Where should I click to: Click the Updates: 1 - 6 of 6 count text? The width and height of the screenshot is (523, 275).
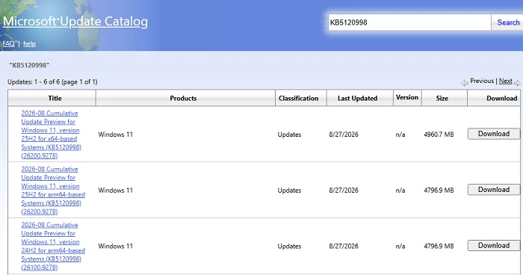point(52,81)
